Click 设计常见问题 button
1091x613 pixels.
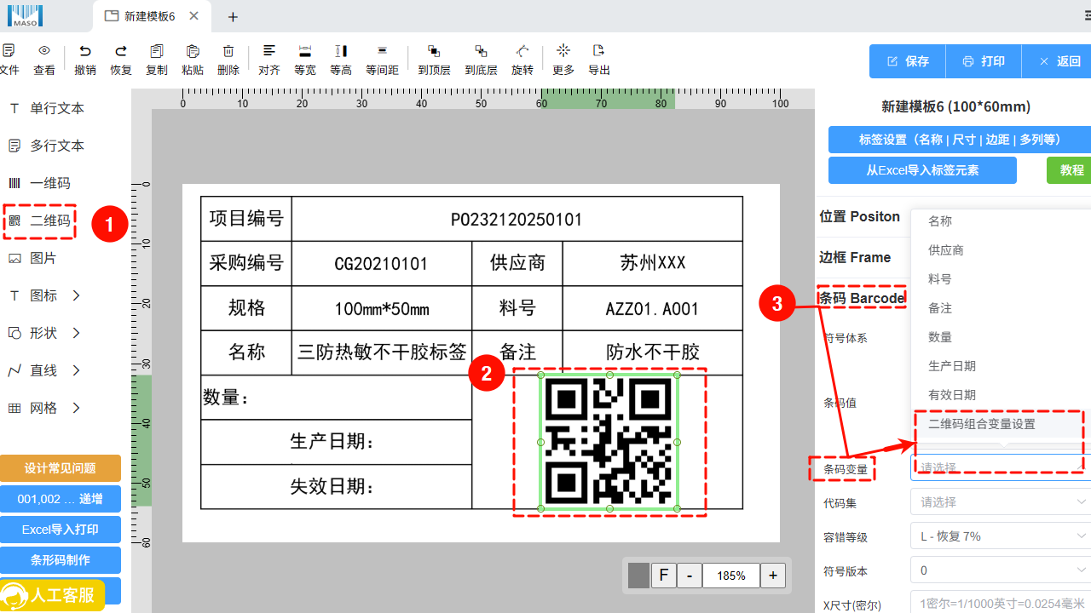pos(61,468)
